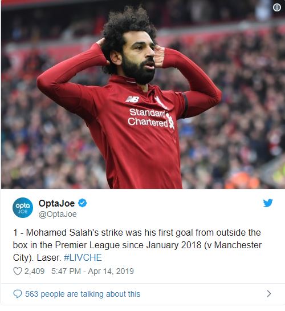Click the image info icon
This screenshot has height=311, width=285.
(276, 8)
